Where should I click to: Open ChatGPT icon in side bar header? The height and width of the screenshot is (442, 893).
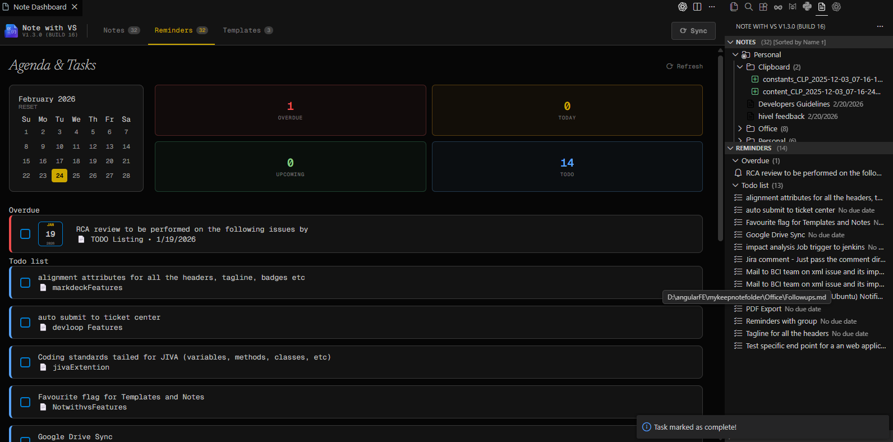[836, 7]
